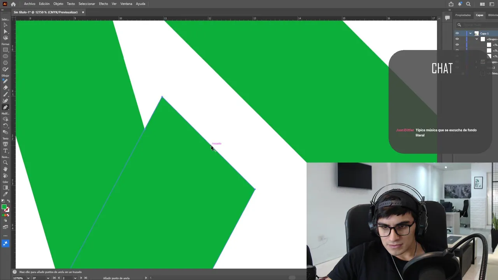Select the Direct Selection tool
Screen dimensions: 498x280
point(5,31)
